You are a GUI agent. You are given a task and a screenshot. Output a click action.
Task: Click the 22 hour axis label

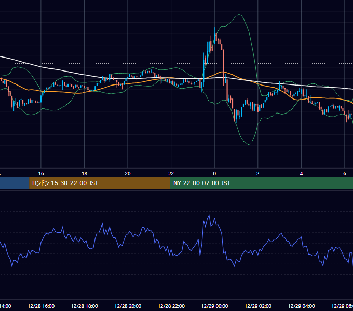point(171,174)
